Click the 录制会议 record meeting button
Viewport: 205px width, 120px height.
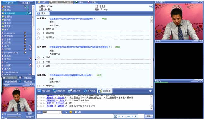point(26,78)
